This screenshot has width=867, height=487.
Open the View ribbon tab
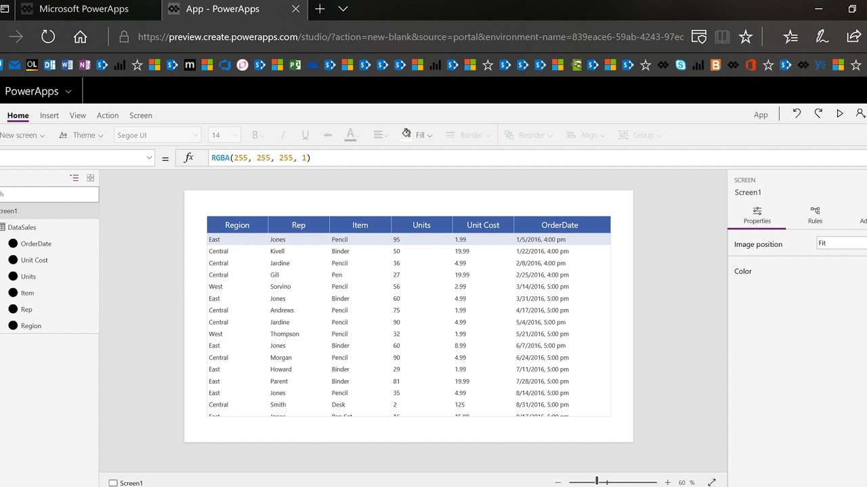pyautogui.click(x=78, y=116)
